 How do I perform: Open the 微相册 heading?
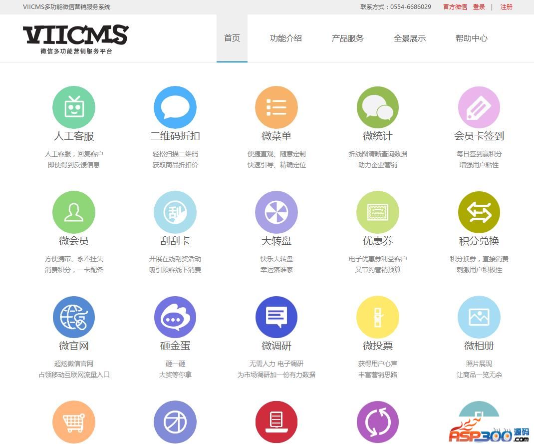(479, 346)
